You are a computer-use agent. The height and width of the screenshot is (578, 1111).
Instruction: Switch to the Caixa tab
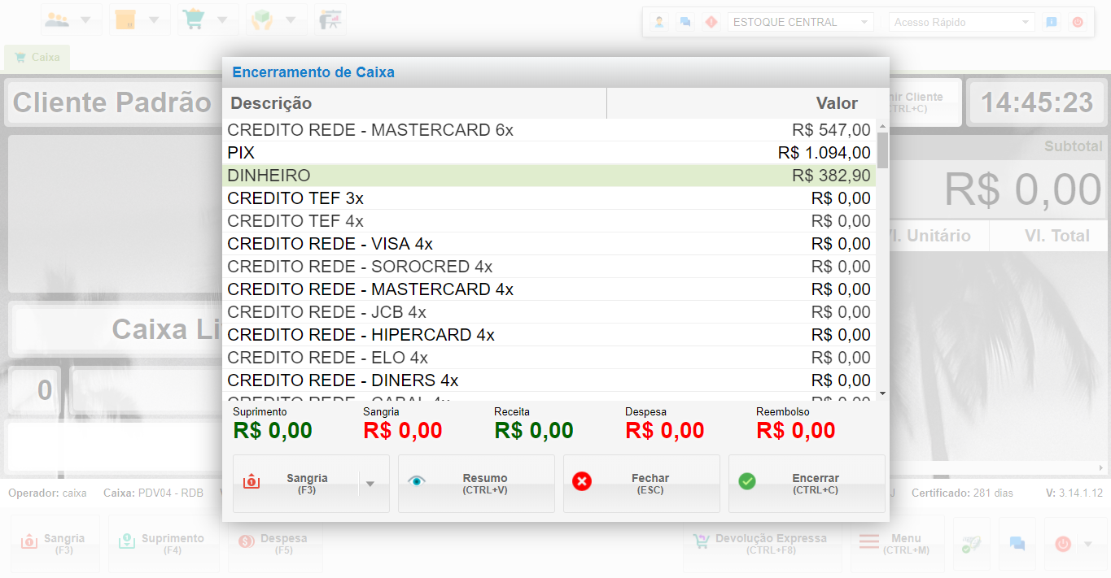(37, 58)
